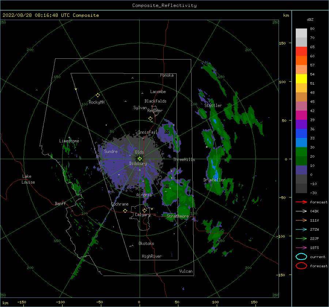This screenshot has width=329, height=307.
Task: Click the -50 tick label on bottom axis
Action: pos(99,302)
